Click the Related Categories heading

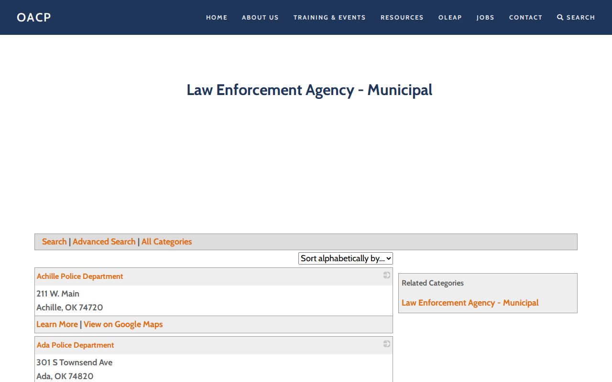(433, 283)
